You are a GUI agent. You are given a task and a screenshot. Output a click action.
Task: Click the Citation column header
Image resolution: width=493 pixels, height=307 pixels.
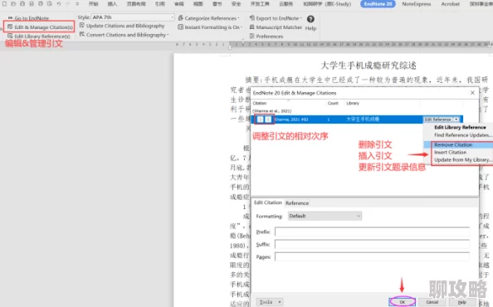click(x=260, y=103)
